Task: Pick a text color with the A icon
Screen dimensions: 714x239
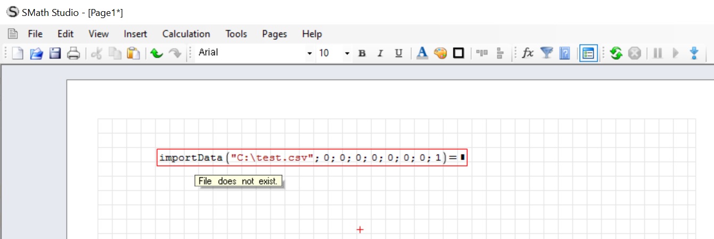Action: [422, 53]
